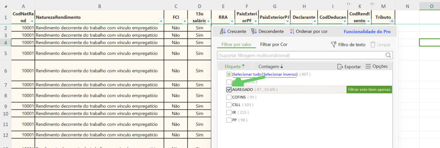Open the CodNatRend column filter dropdown
440x148 pixels.
(x=32, y=21)
